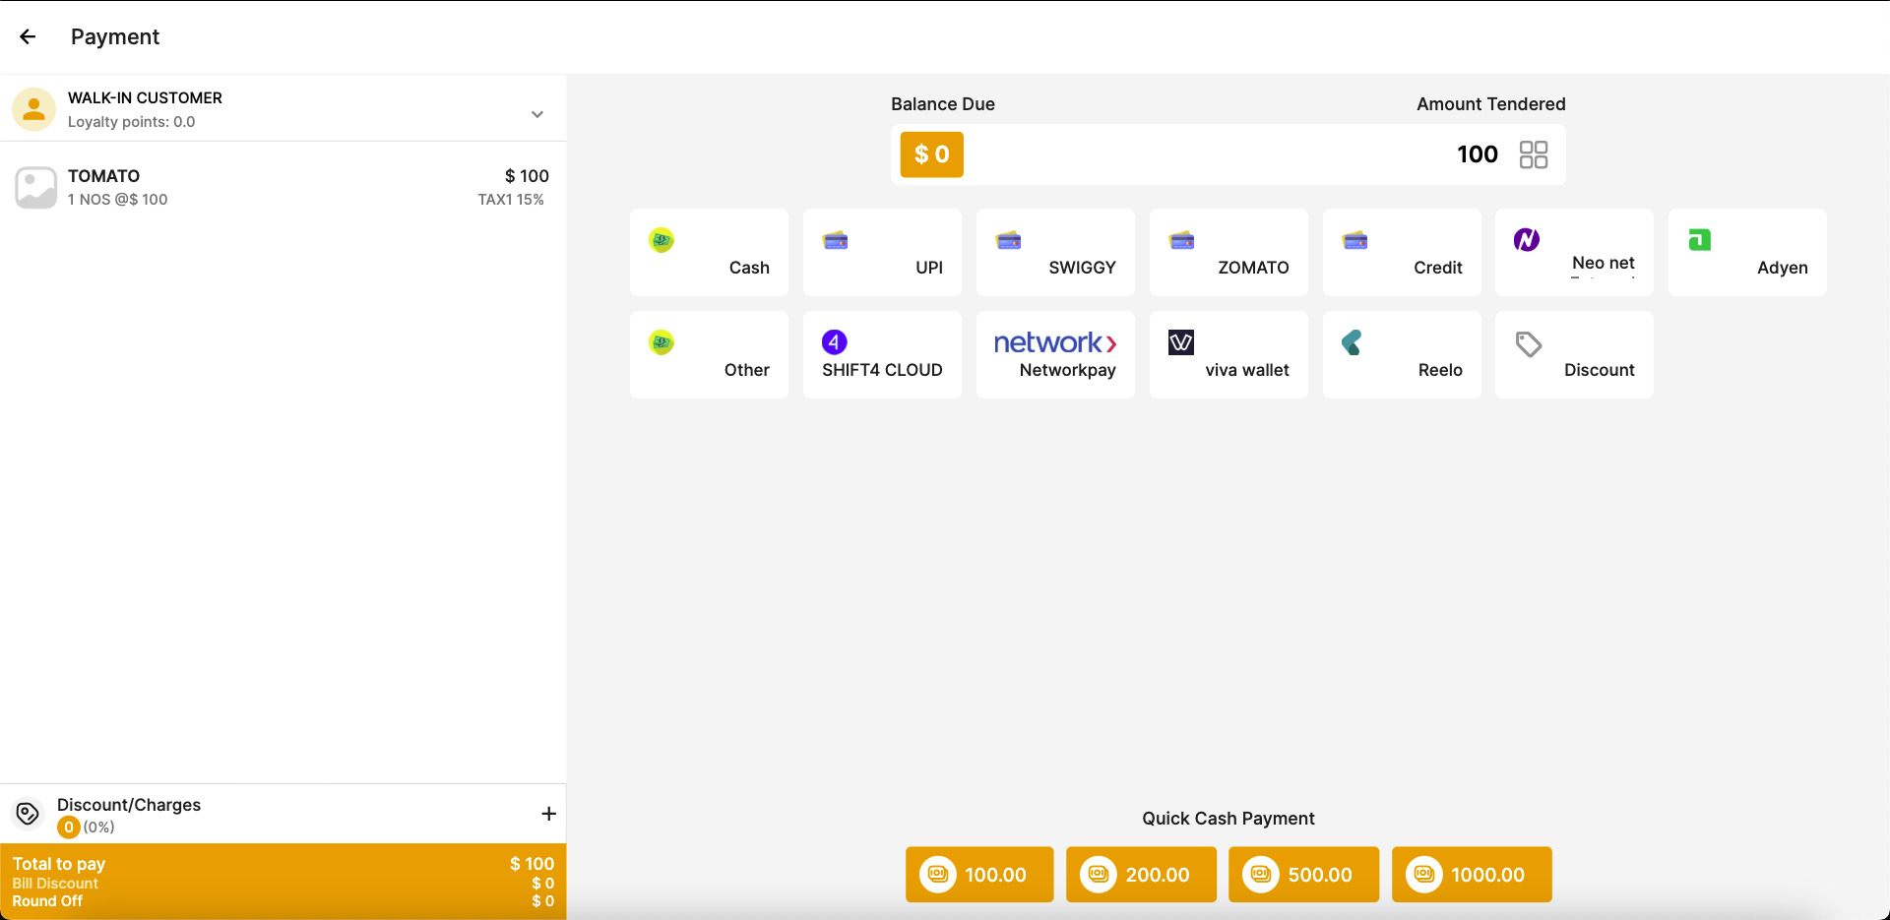Click the Payment page title
The width and height of the screenshot is (1890, 920).
click(x=115, y=36)
